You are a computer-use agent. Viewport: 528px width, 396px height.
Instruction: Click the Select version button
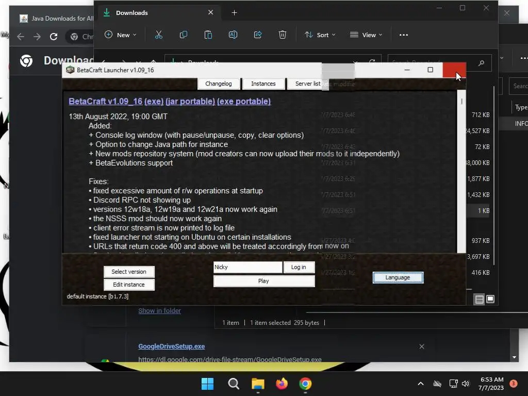click(129, 272)
